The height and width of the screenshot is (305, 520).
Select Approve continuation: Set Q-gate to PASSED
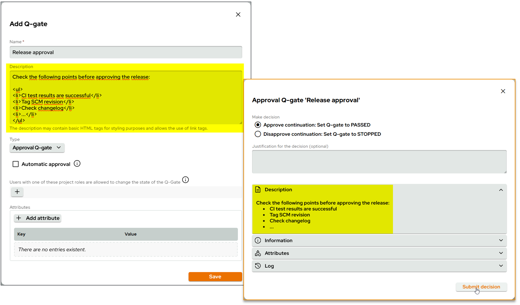pyautogui.click(x=258, y=124)
